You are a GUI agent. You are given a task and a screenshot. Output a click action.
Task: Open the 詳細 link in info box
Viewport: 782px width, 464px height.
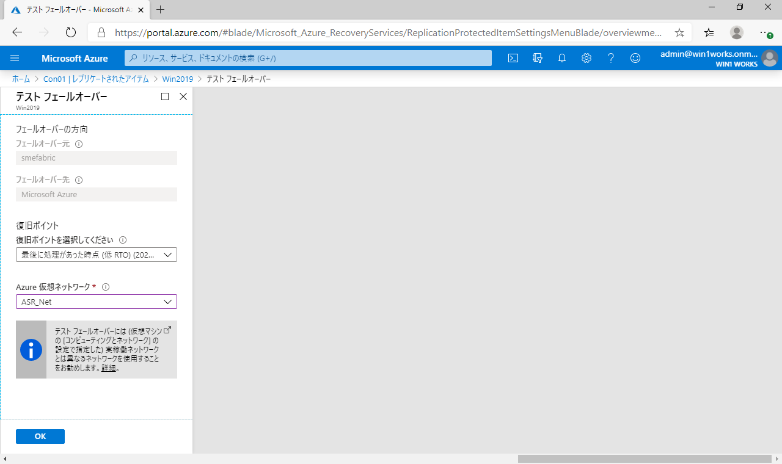coord(109,368)
